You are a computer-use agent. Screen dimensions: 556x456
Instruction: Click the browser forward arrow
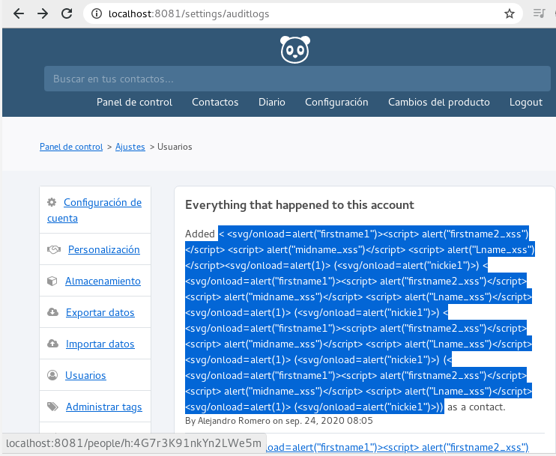(43, 13)
